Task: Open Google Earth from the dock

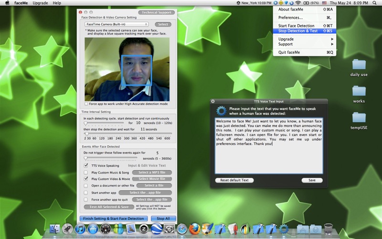Action: [x=156, y=229]
